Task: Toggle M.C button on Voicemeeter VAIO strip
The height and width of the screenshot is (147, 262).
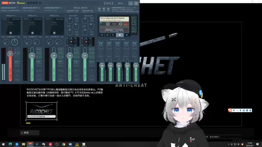Action: (x=77, y=71)
